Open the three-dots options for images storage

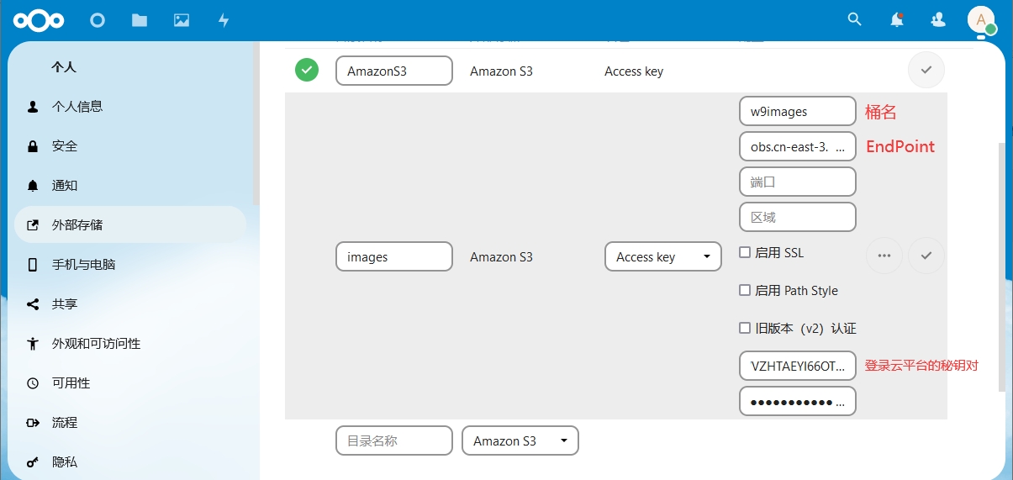click(884, 256)
